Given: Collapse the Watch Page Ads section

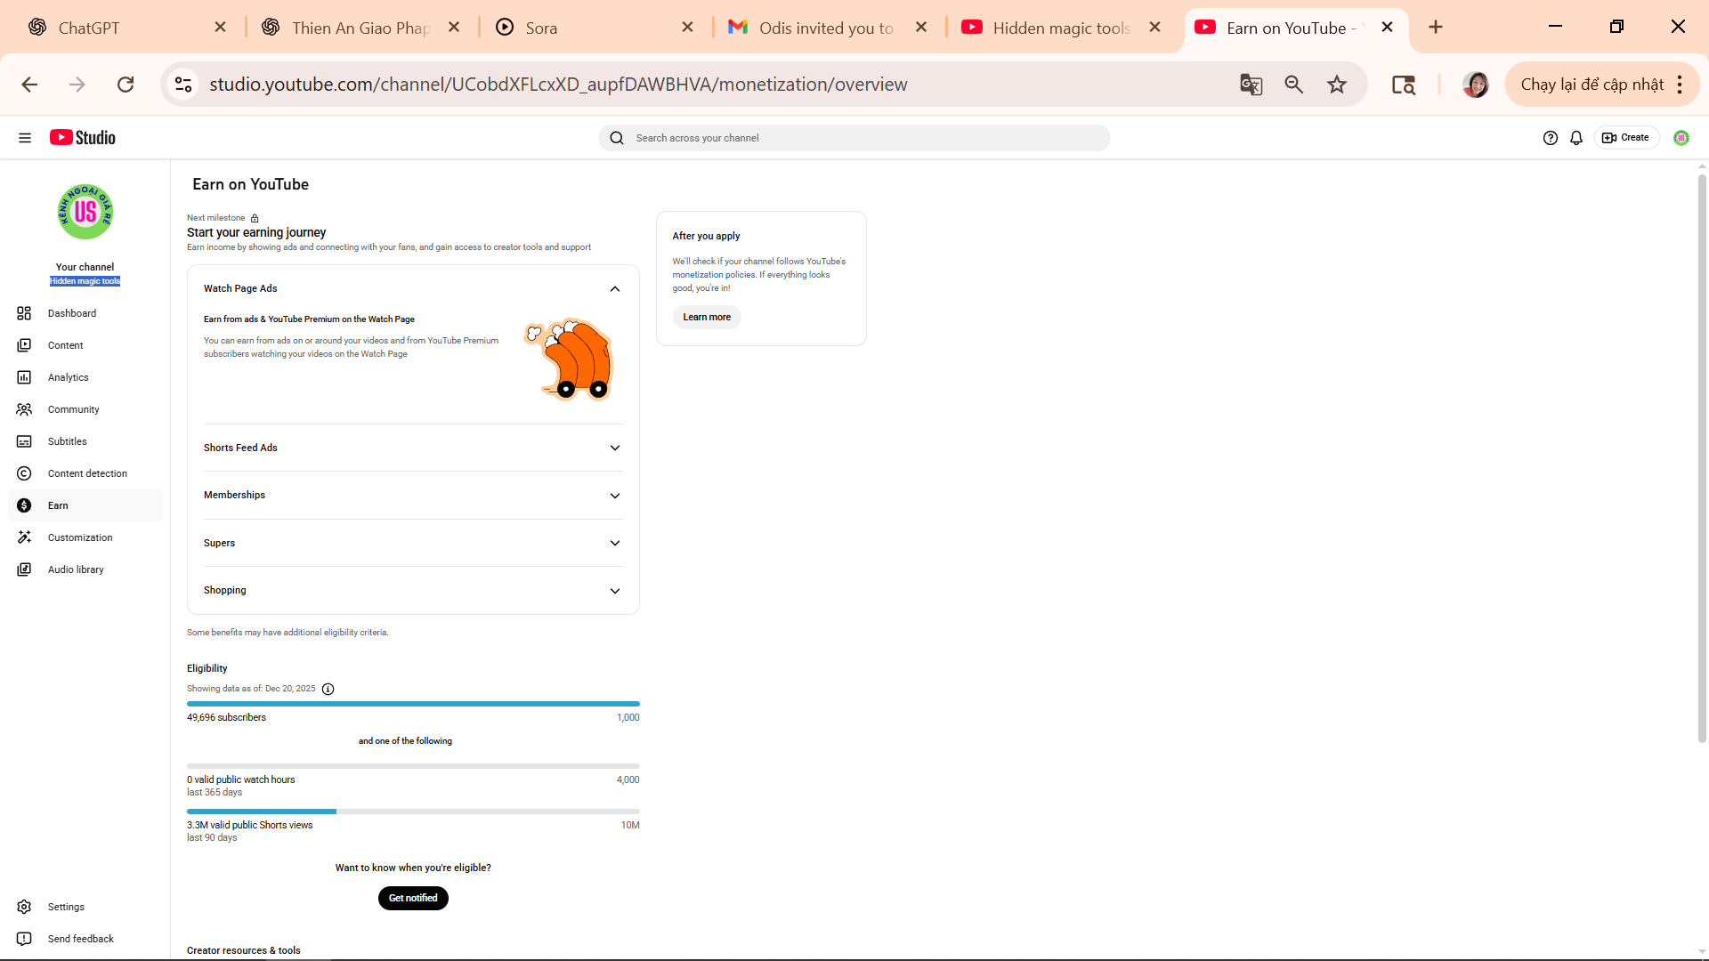Looking at the screenshot, I should click(x=614, y=288).
